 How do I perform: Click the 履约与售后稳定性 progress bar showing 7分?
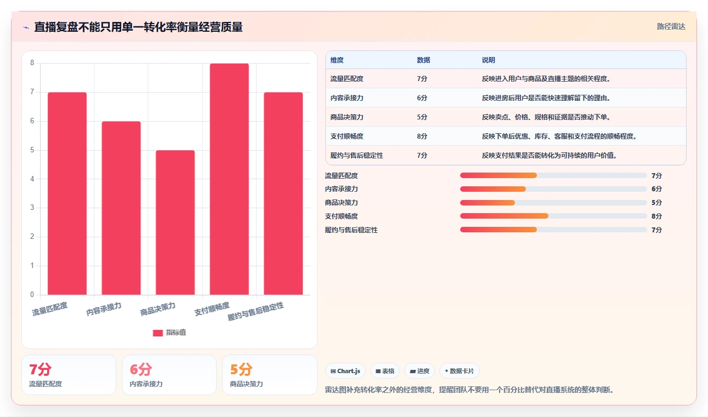click(x=553, y=230)
